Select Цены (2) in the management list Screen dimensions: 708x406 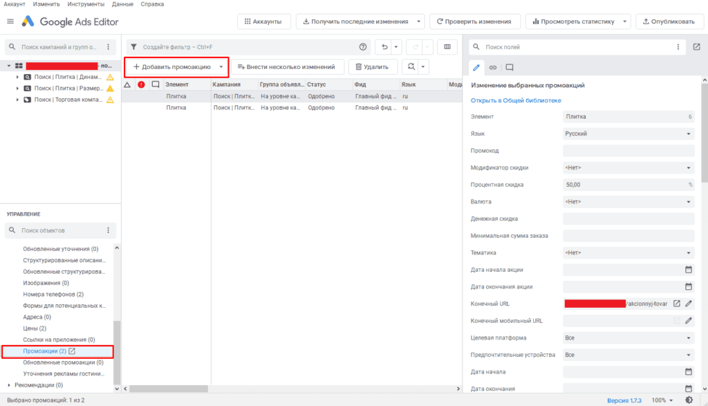tap(35, 329)
